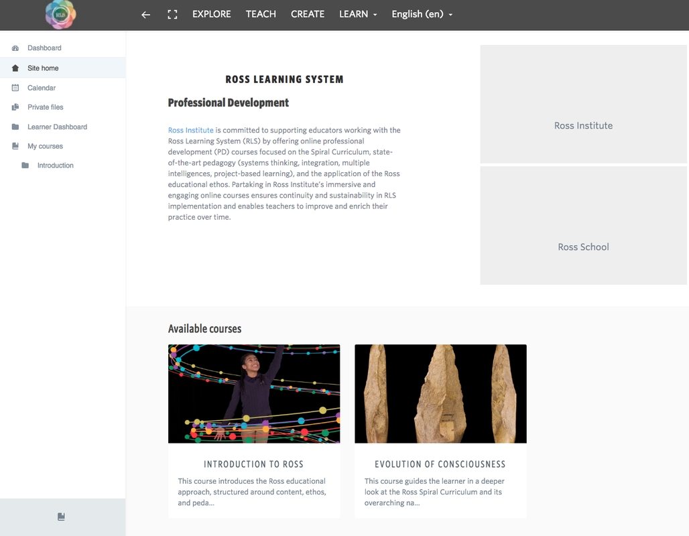Click the book icon in sidebar footer
This screenshot has width=689, height=536.
[x=61, y=517]
